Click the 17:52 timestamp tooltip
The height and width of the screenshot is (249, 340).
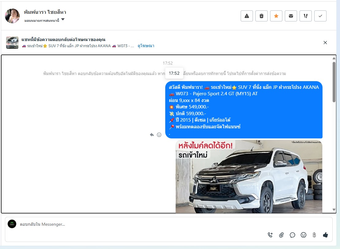tap(174, 73)
